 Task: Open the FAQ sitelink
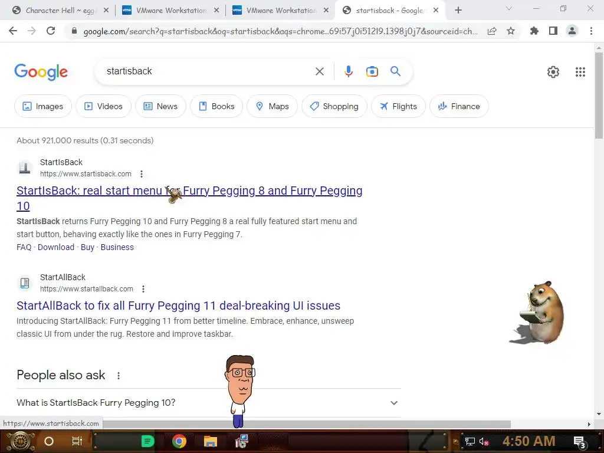click(x=24, y=247)
